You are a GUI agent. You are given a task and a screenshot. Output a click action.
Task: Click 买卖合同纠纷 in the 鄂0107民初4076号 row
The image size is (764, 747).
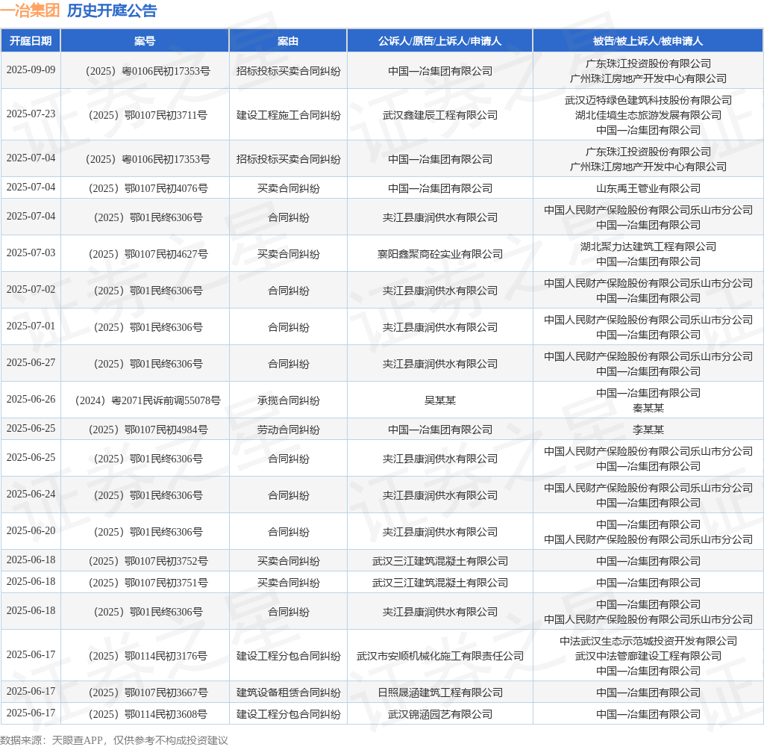click(289, 188)
